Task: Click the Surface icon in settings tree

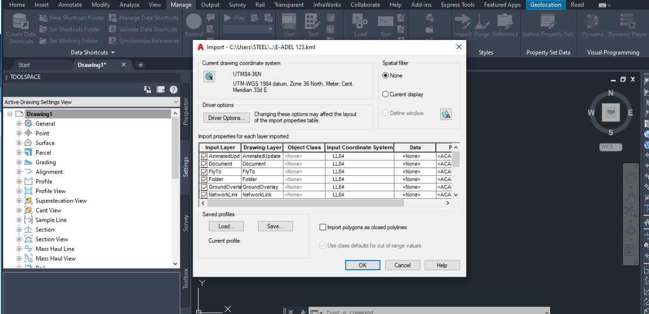Action: point(29,143)
